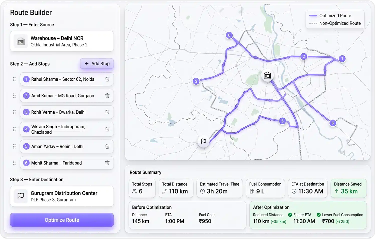Remove the Vikram Singh stop
This screenshot has height=239, width=375.
point(107,129)
